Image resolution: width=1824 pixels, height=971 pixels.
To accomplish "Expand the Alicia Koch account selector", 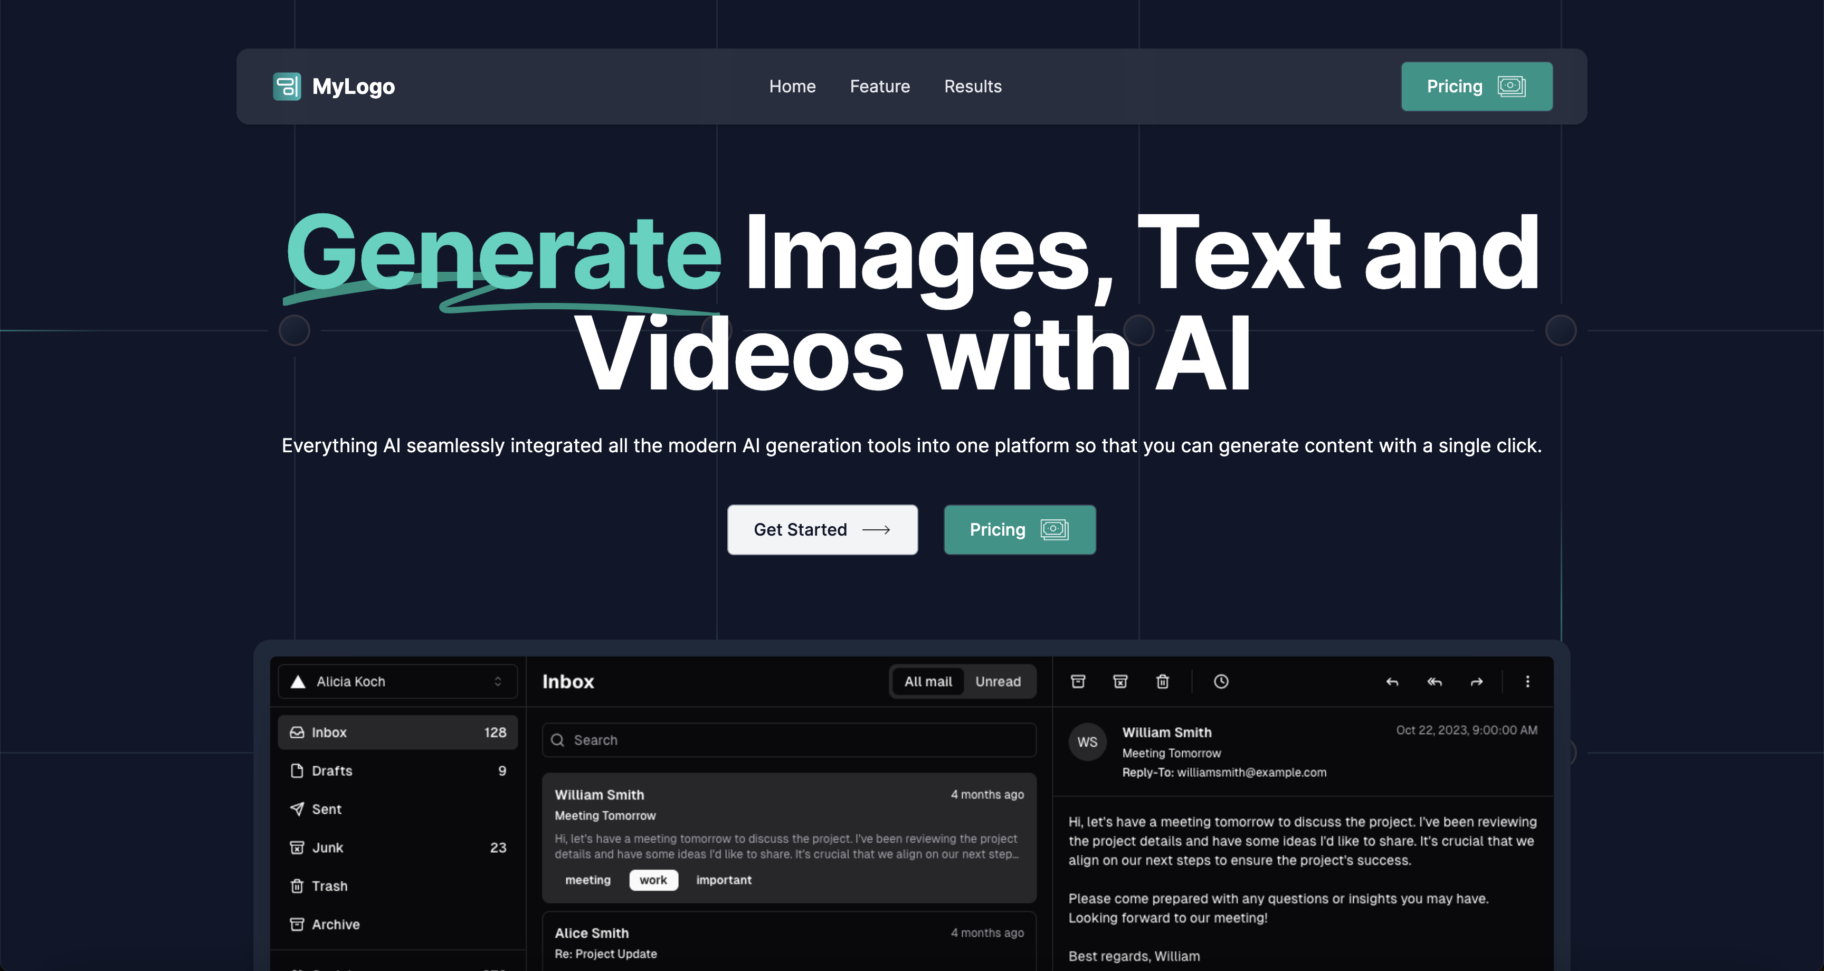I will (x=397, y=681).
